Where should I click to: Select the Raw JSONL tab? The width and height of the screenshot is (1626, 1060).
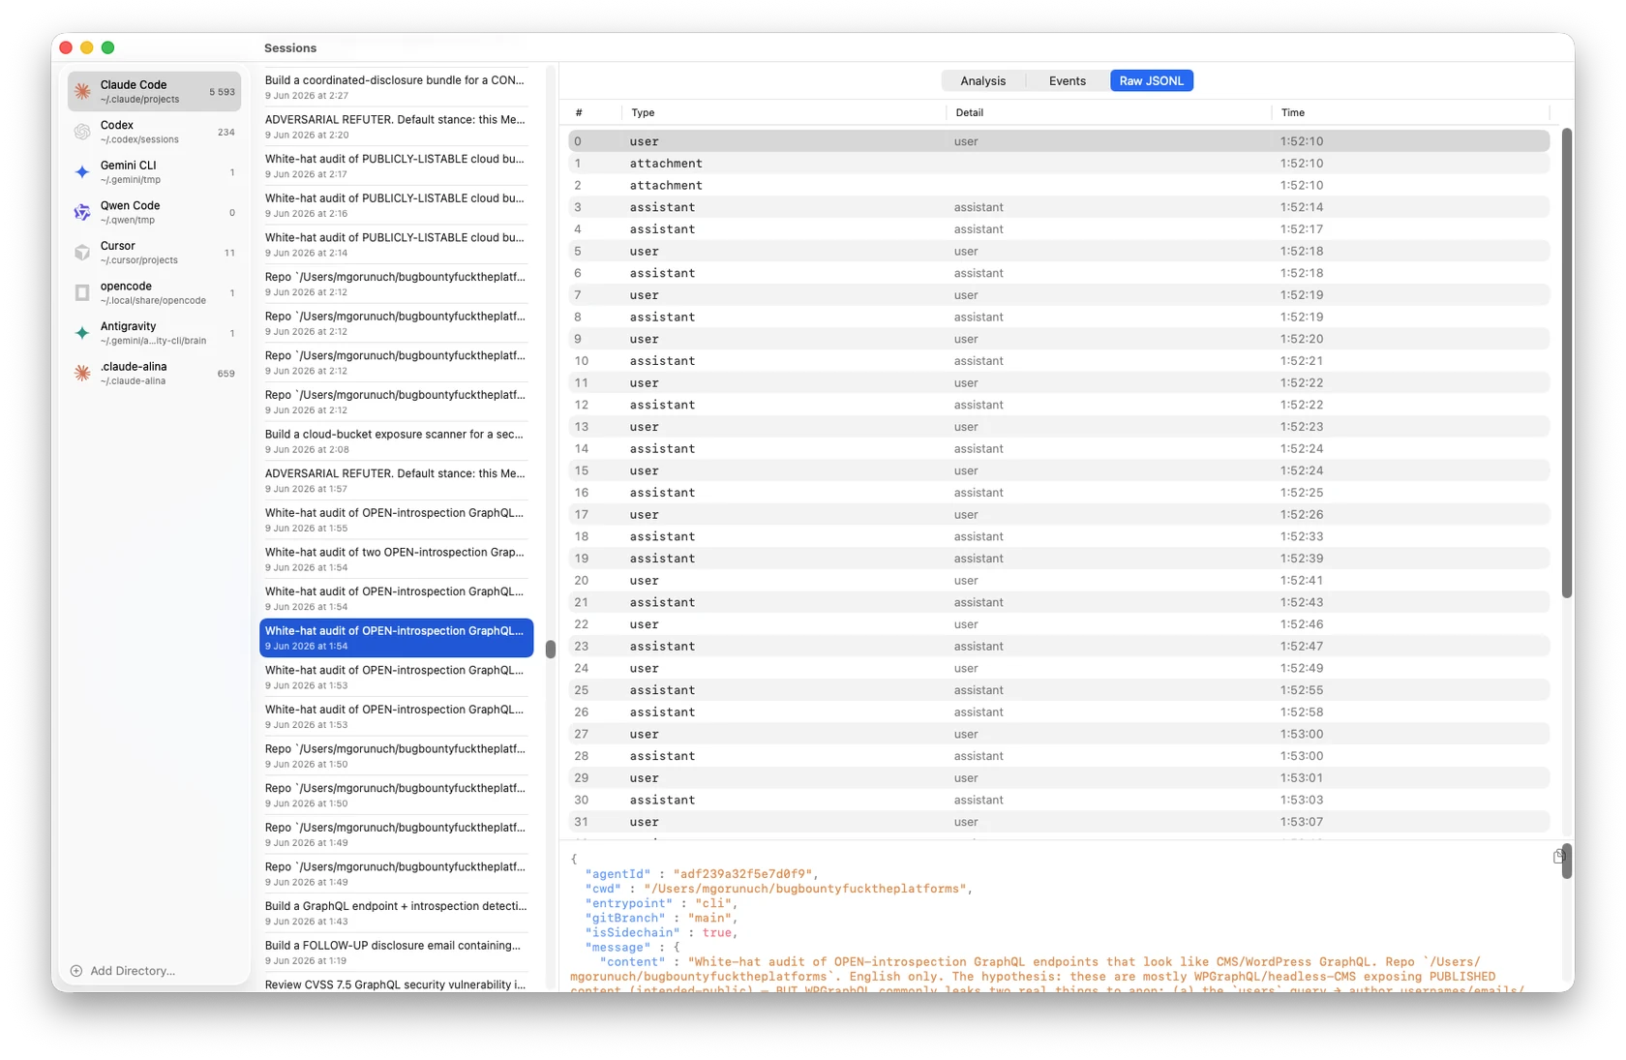click(x=1151, y=81)
